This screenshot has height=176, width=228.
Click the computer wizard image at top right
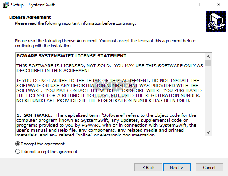tap(216, 21)
